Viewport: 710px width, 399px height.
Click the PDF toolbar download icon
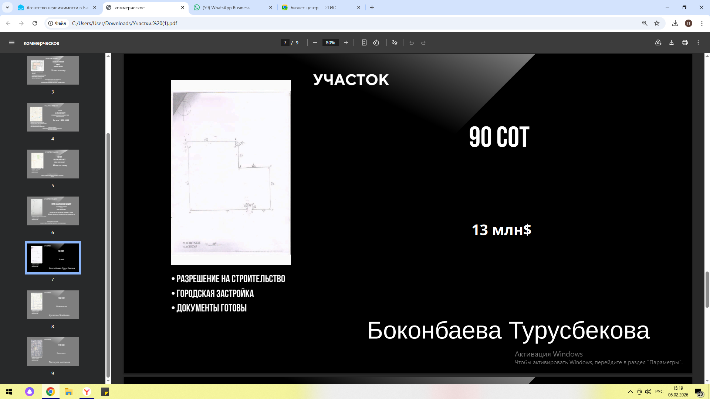click(x=672, y=43)
